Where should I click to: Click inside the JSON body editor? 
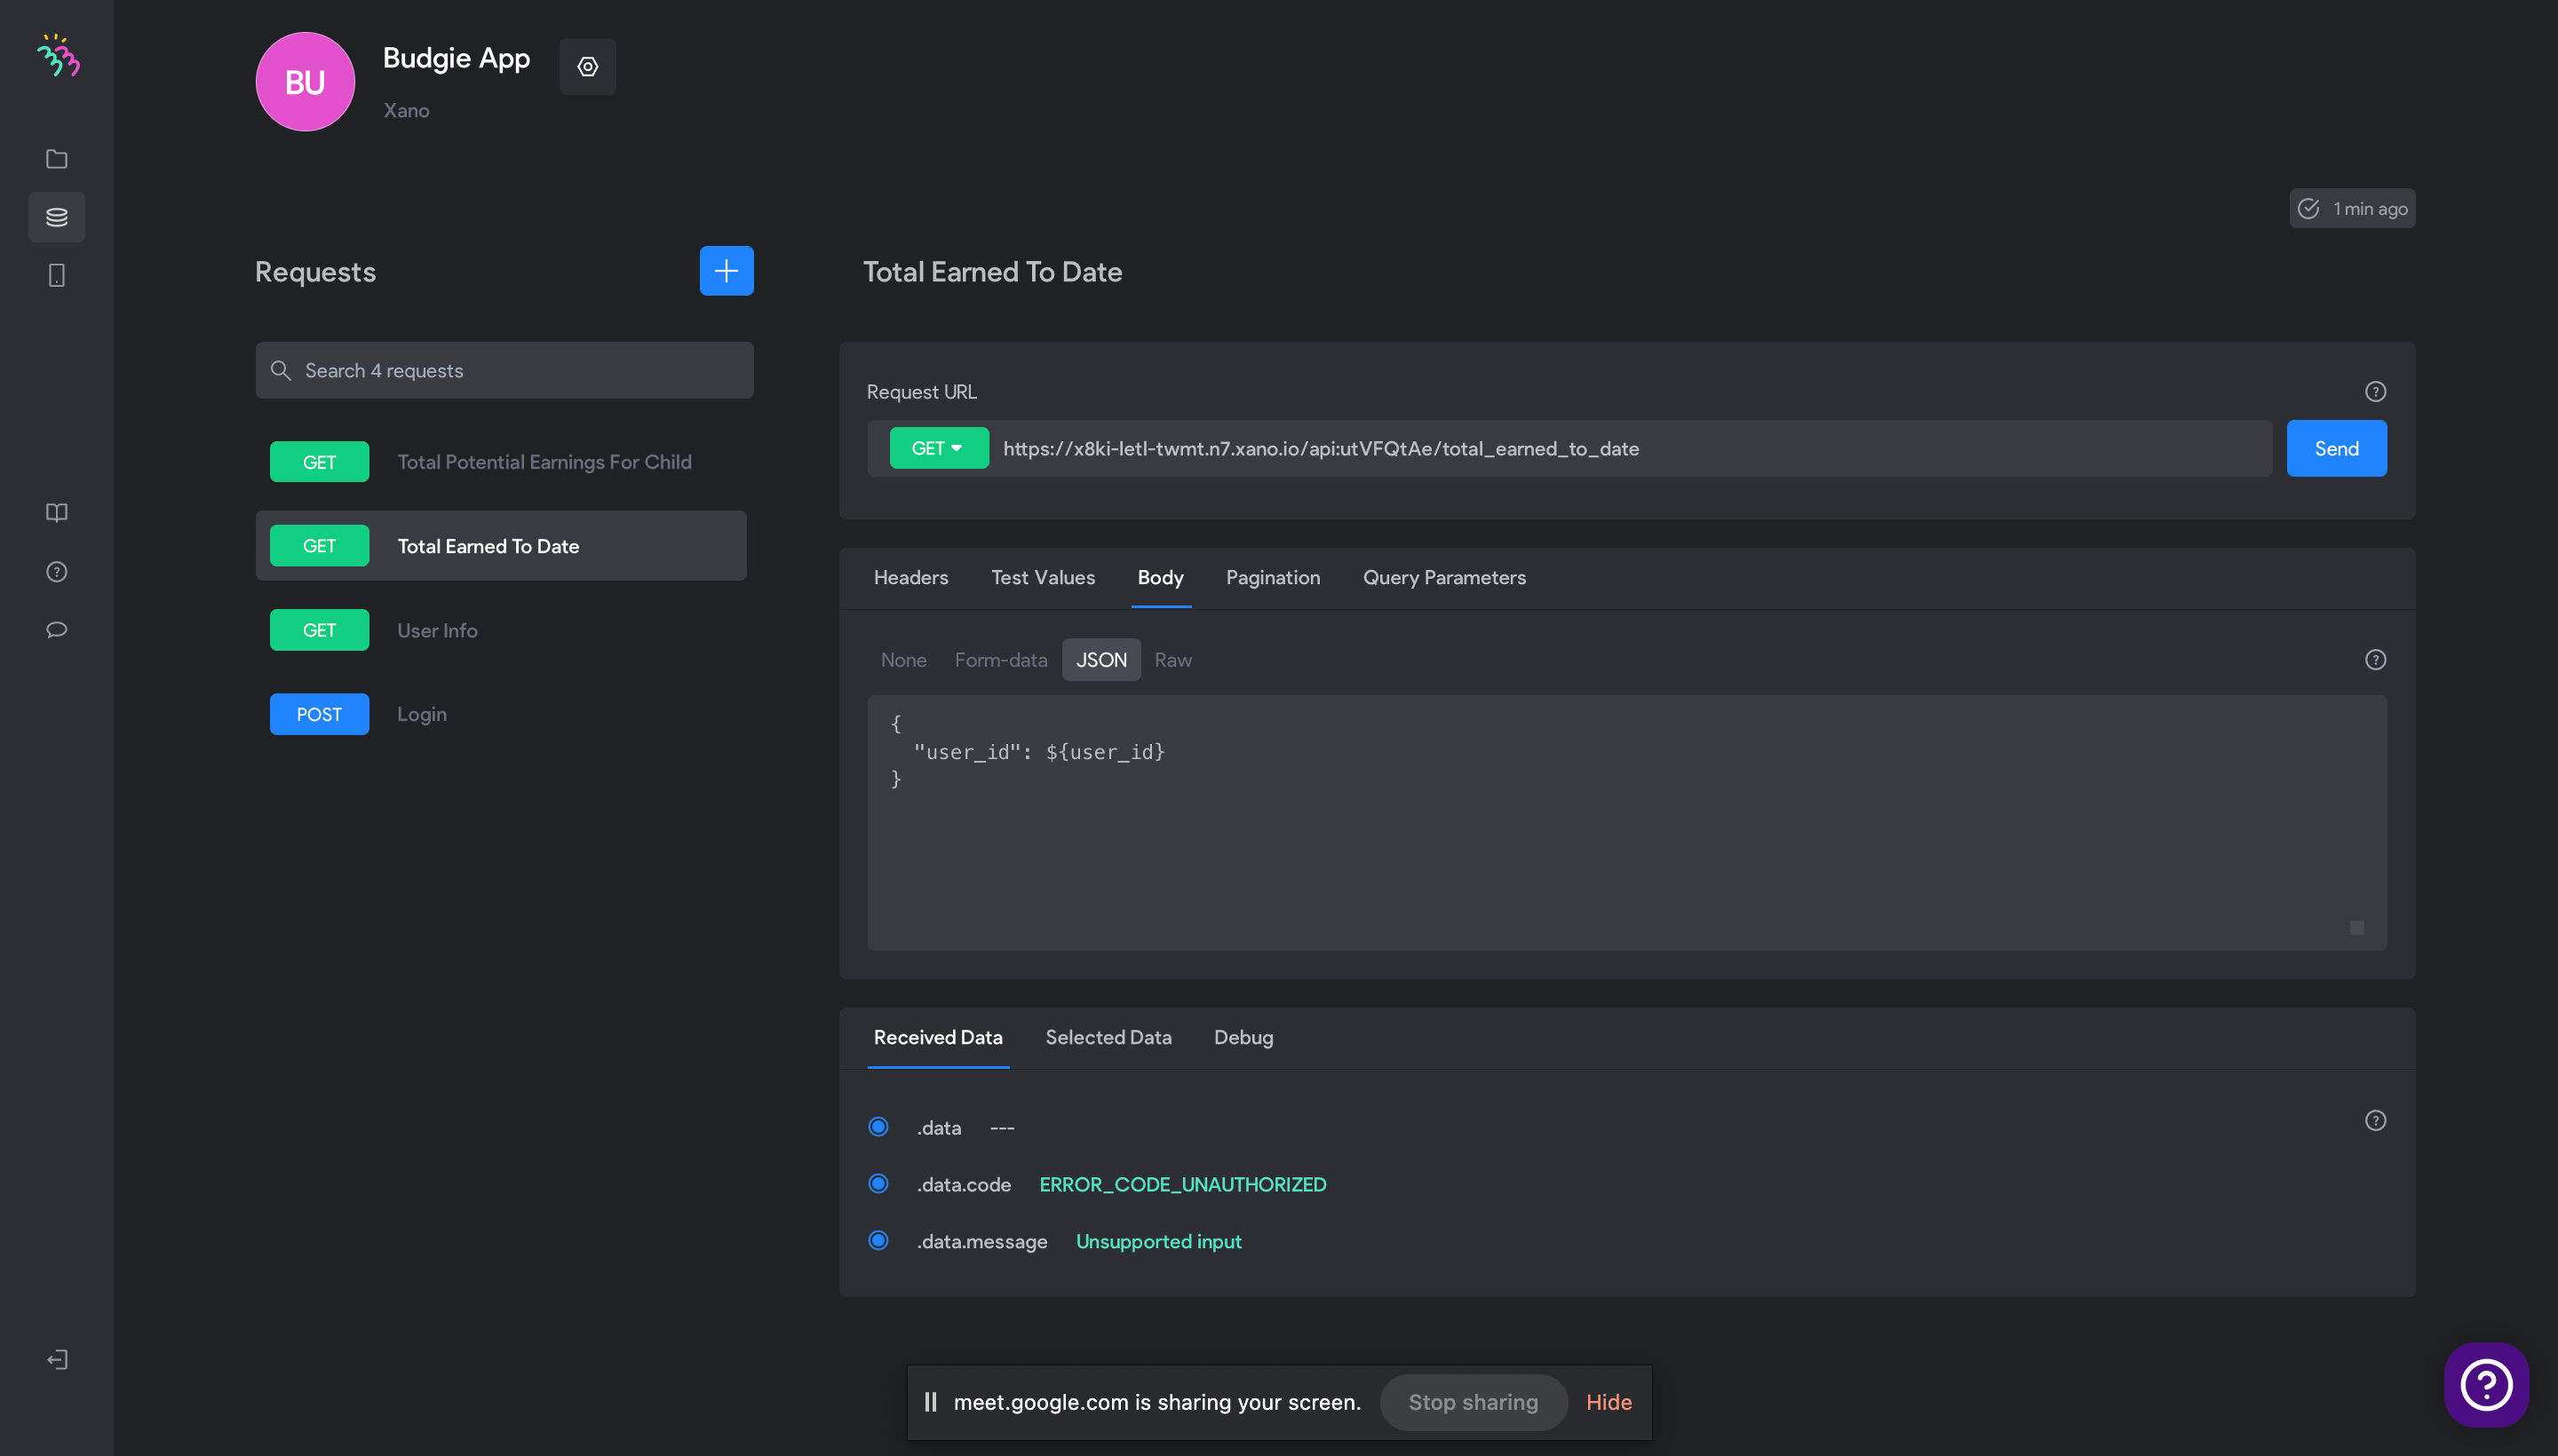point(1626,824)
